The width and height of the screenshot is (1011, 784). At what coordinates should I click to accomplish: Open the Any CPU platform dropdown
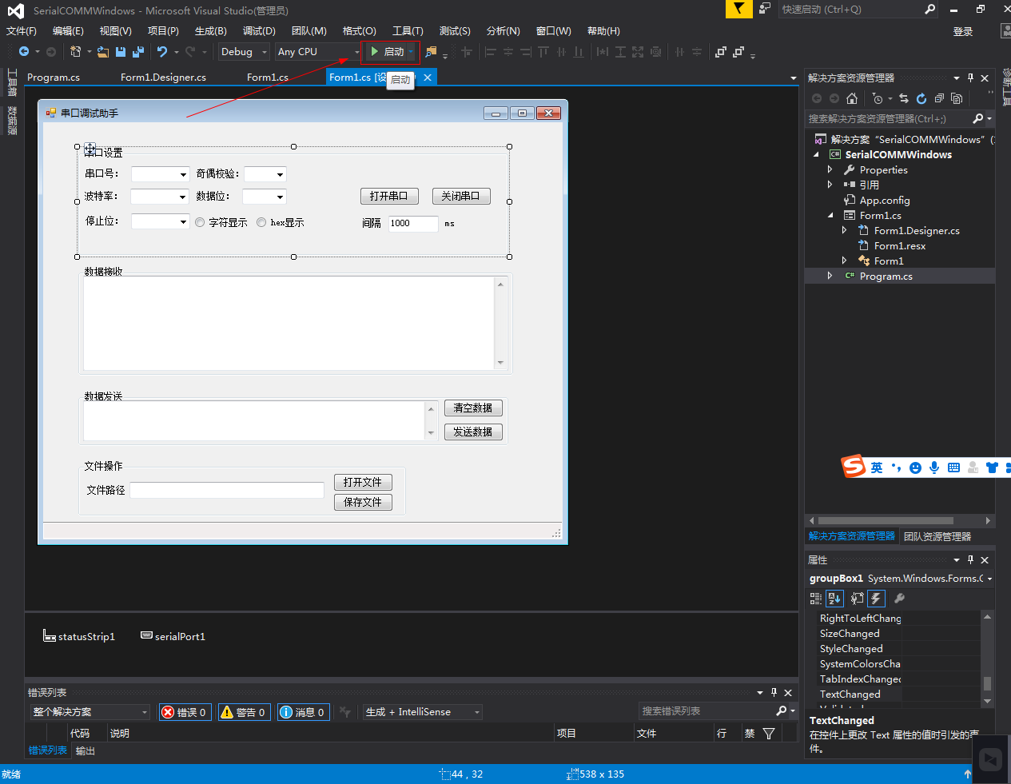319,51
